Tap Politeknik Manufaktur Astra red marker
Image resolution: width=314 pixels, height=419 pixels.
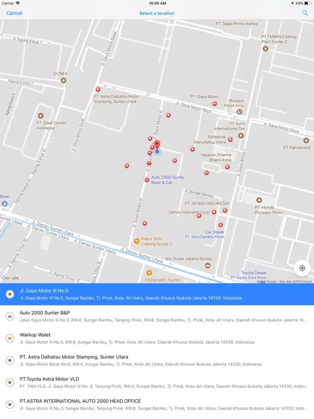230,140
